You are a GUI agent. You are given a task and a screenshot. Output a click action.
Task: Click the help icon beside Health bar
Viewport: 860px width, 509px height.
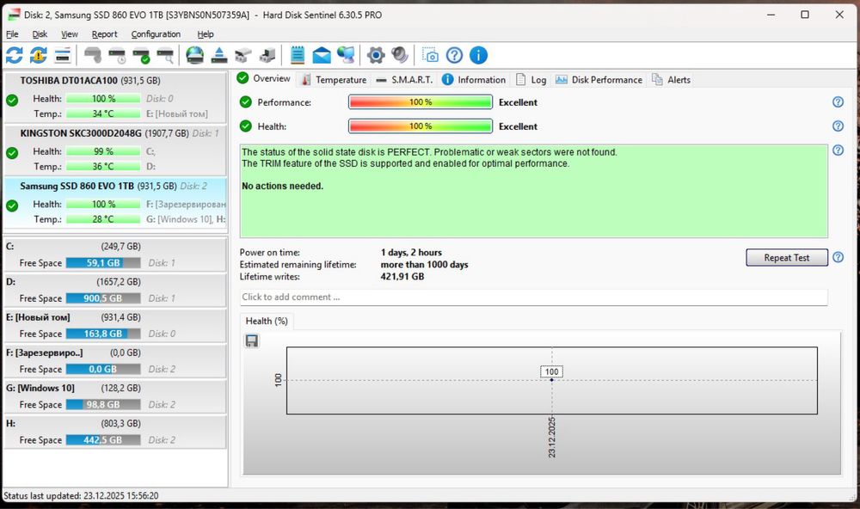[x=838, y=126]
